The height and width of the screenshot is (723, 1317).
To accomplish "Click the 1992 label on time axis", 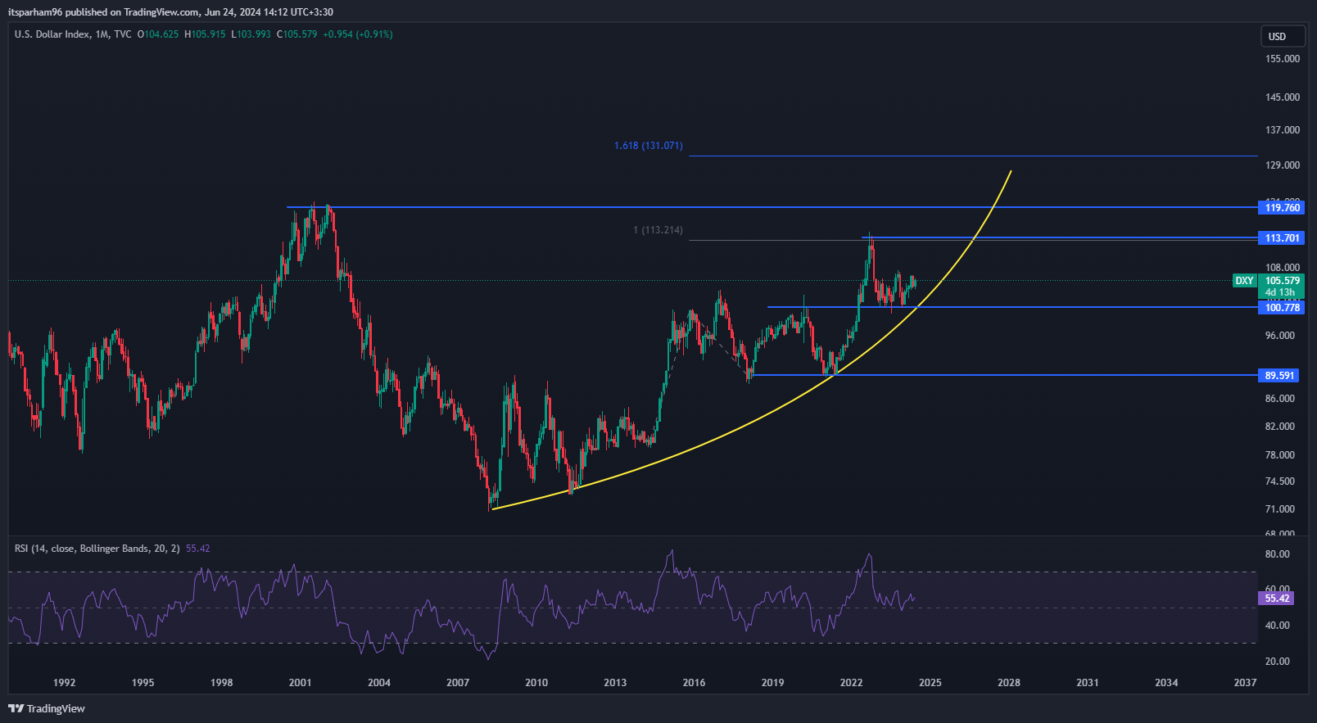I will coord(64,683).
